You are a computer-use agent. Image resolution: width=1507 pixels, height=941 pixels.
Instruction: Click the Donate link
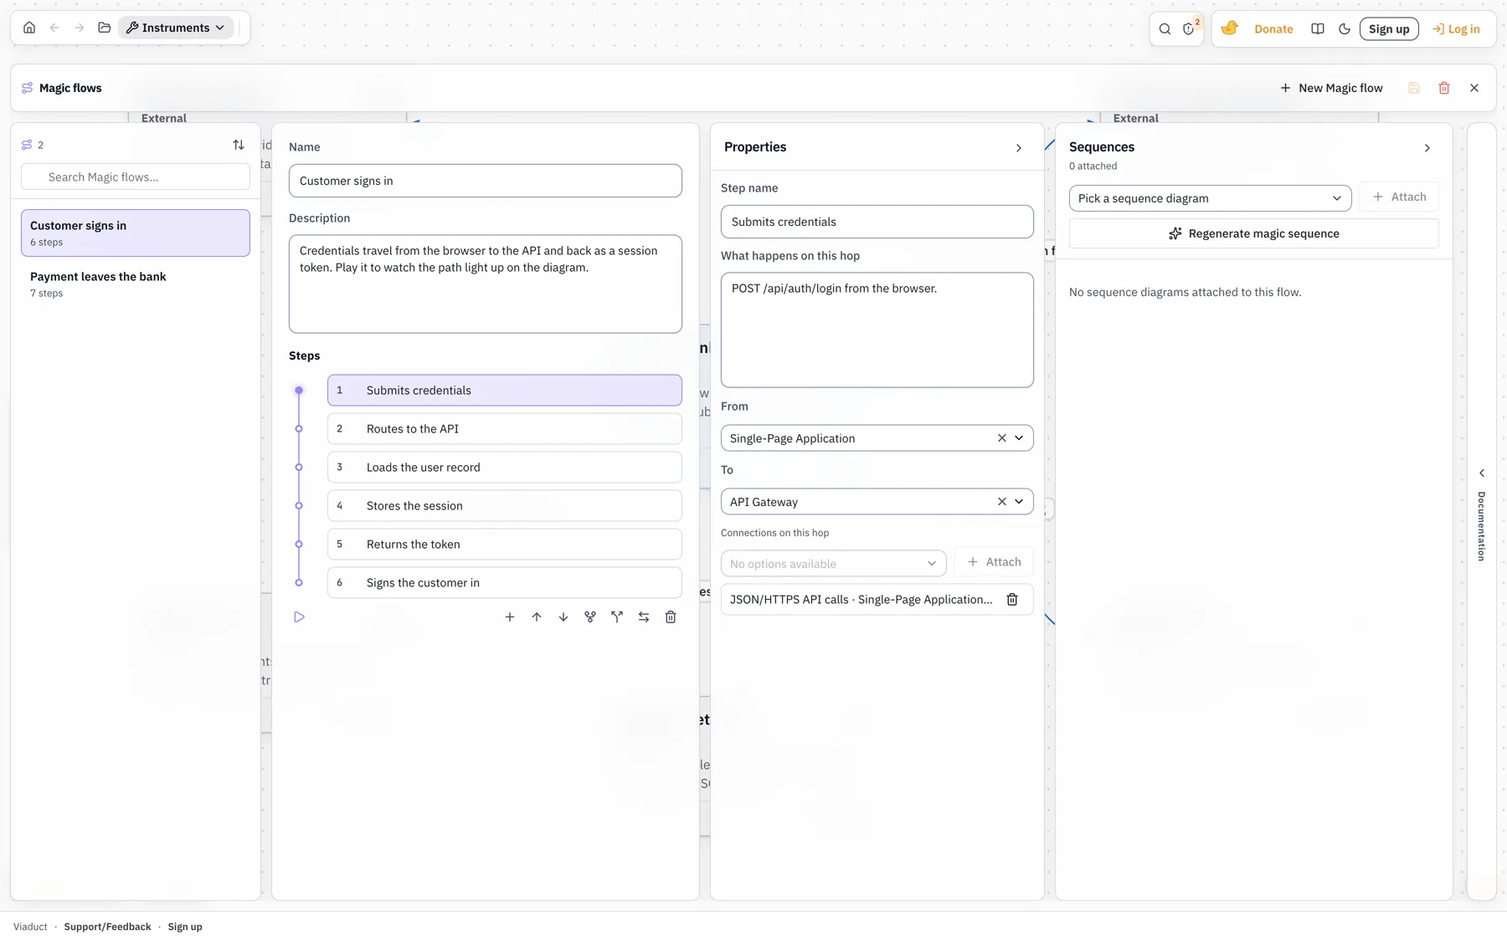click(x=1273, y=28)
